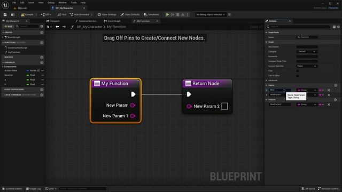Click the Float type pill for NewVar

31,75
